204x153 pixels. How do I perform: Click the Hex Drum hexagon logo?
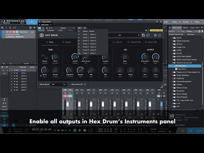click(42, 35)
